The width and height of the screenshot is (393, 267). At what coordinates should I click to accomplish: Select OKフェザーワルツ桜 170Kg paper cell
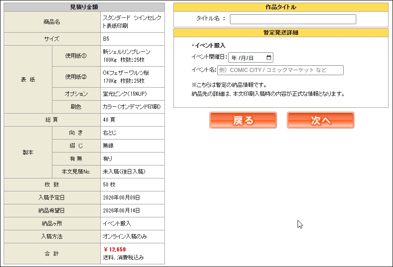[132, 77]
